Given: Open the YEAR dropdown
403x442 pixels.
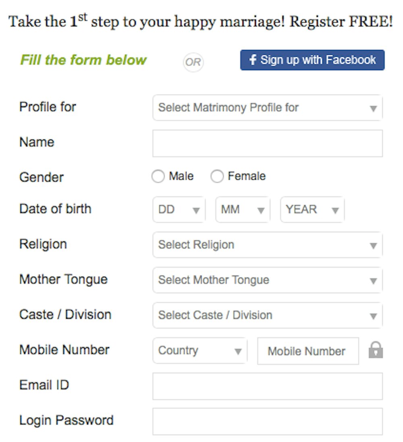Looking at the screenshot, I should (x=312, y=210).
